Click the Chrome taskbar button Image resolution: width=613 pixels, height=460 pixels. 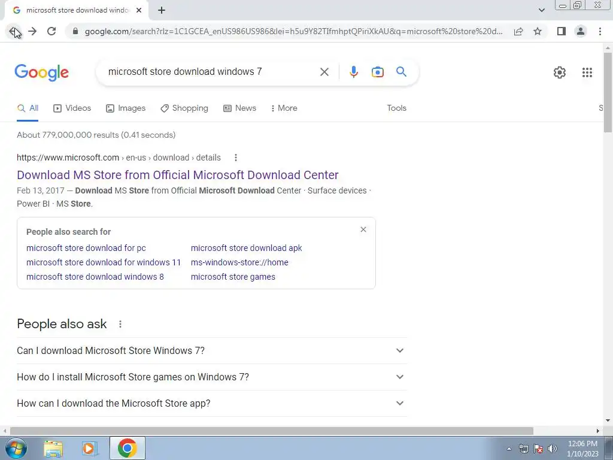point(128,448)
